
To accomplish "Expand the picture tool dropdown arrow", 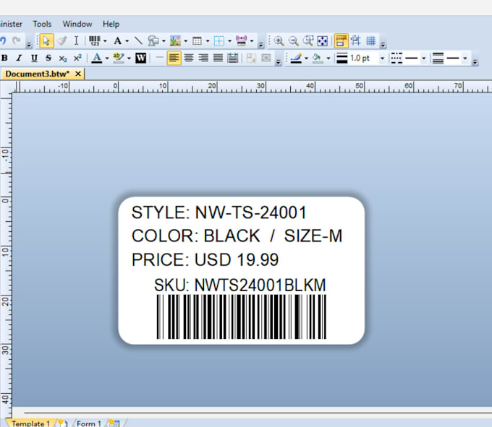I will (x=185, y=41).
